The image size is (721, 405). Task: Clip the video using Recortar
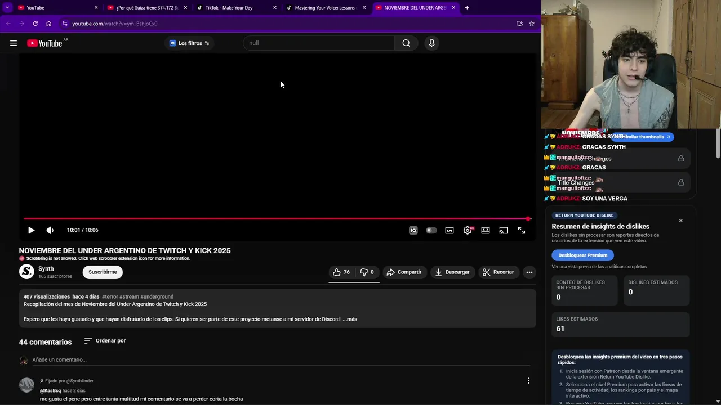[499, 272]
